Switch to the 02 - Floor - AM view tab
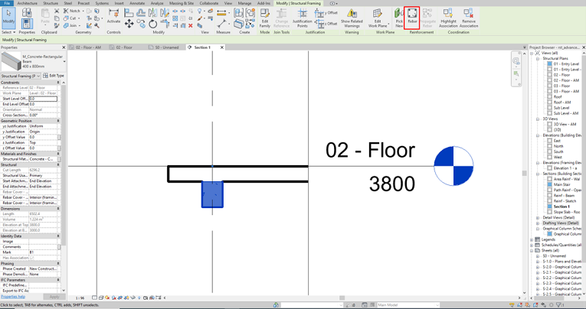 [88, 47]
